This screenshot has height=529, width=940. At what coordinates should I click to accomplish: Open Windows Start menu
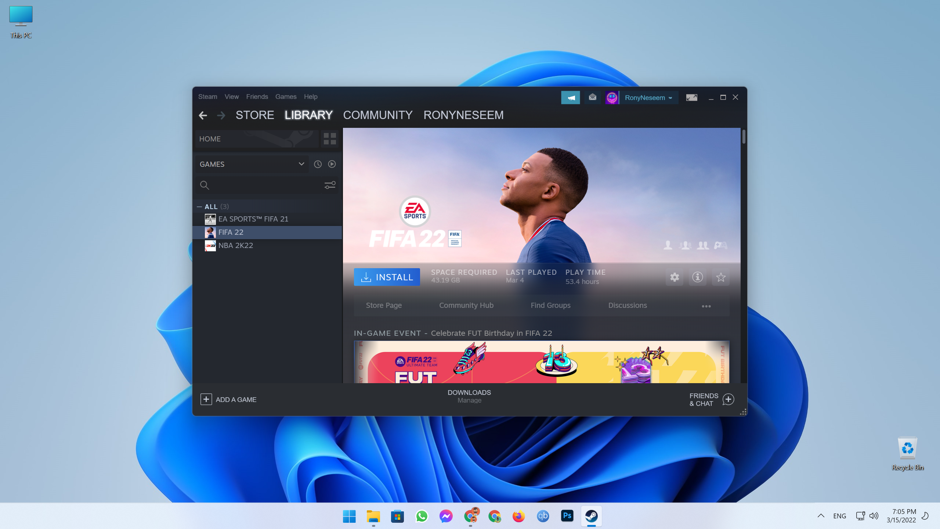point(349,516)
